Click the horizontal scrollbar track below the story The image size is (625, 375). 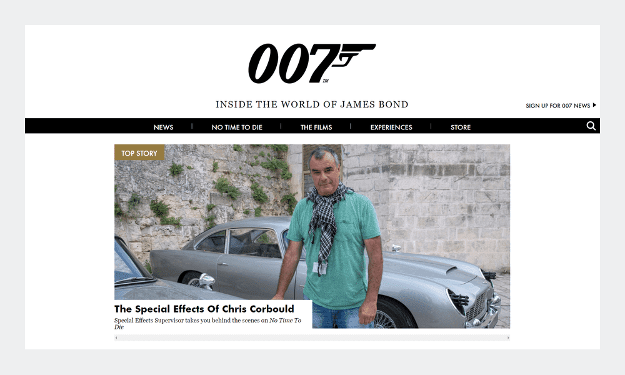pyautogui.click(x=312, y=338)
